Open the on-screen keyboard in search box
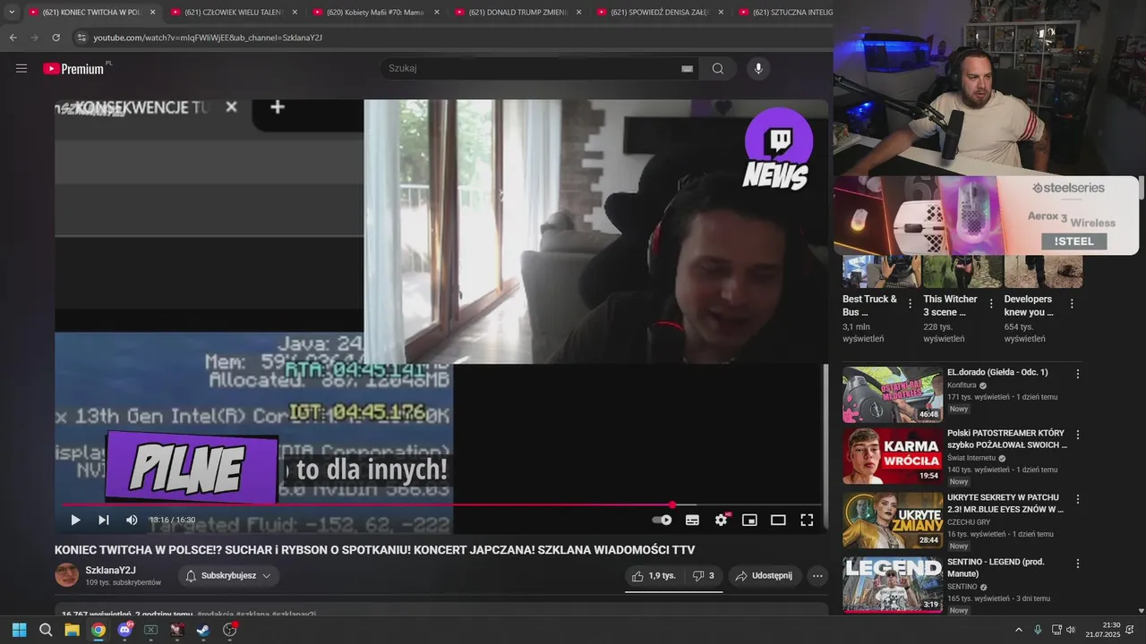This screenshot has width=1146, height=644. [687, 69]
